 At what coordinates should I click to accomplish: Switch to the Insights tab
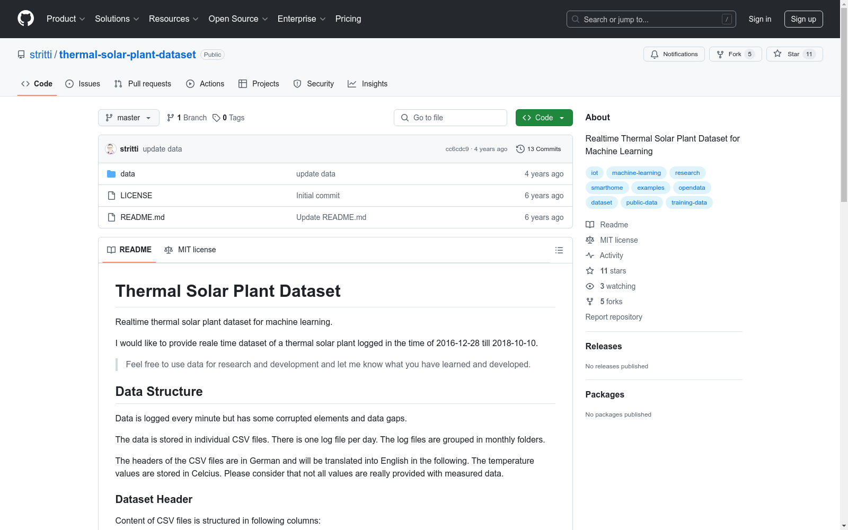click(368, 84)
